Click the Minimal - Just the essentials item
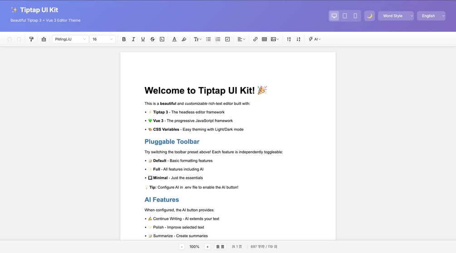This screenshot has height=253, width=456. coord(175,178)
